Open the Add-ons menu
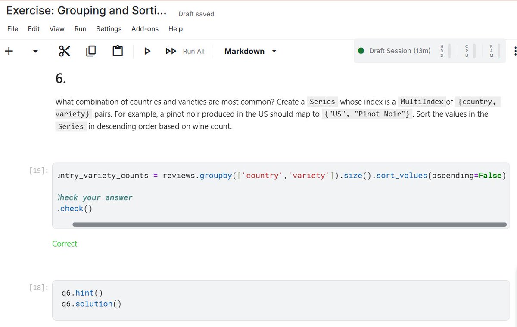 click(145, 29)
